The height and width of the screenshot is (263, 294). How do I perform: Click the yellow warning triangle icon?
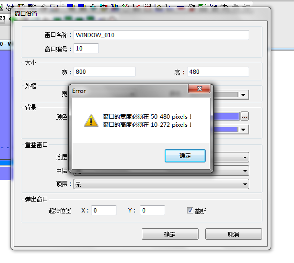click(x=91, y=121)
